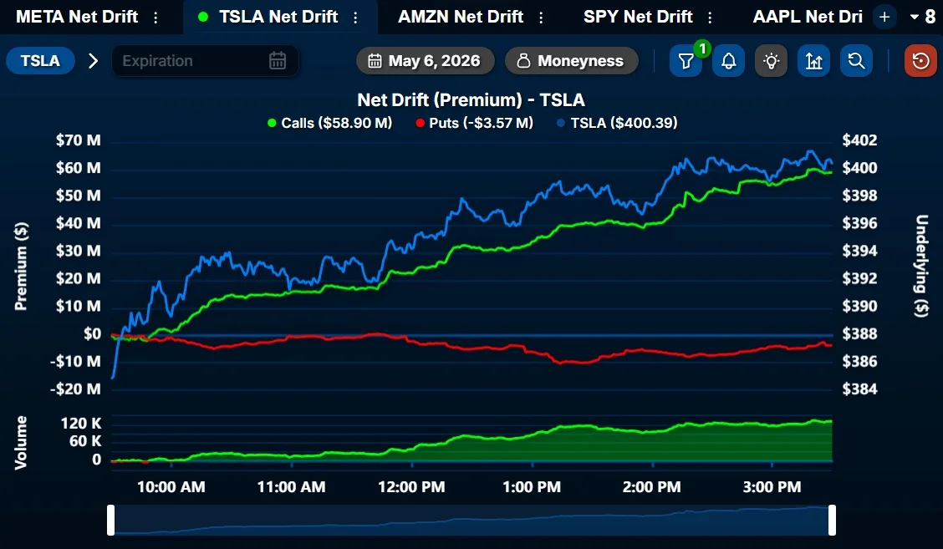Click the 11:00 AM time axis label
Image resolution: width=943 pixels, height=549 pixels.
click(291, 487)
